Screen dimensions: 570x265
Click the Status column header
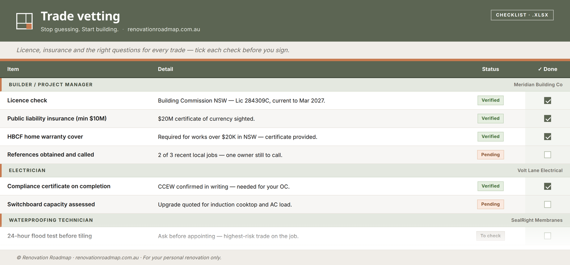pos(490,69)
